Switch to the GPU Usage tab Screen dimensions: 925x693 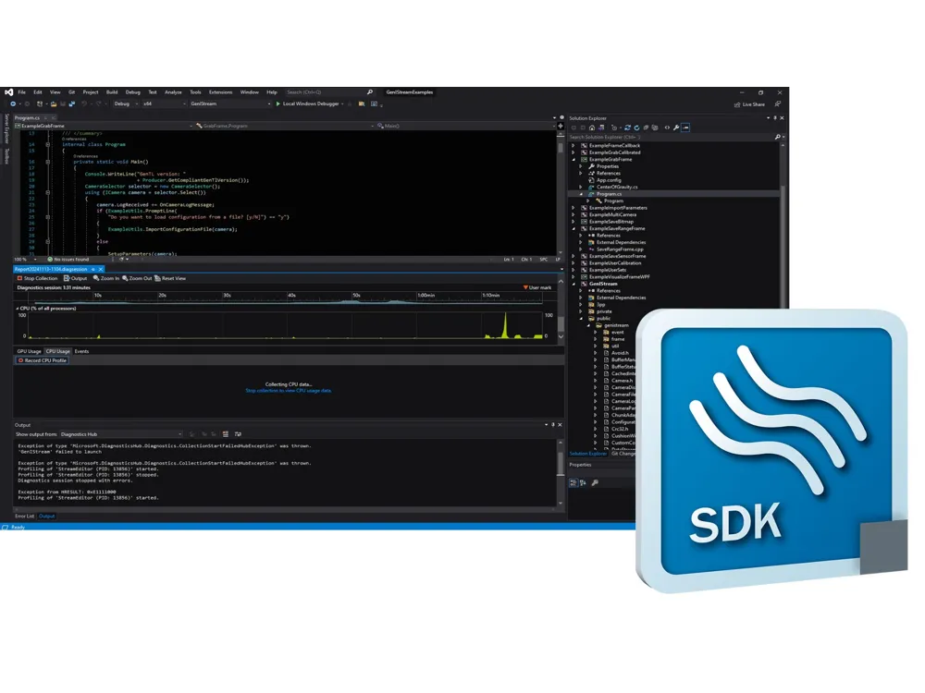(29, 351)
